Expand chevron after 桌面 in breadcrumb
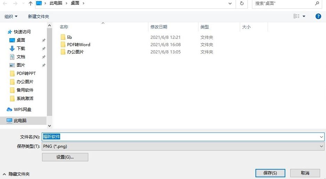Screen dimensions: 326x179 click(x=83, y=3)
